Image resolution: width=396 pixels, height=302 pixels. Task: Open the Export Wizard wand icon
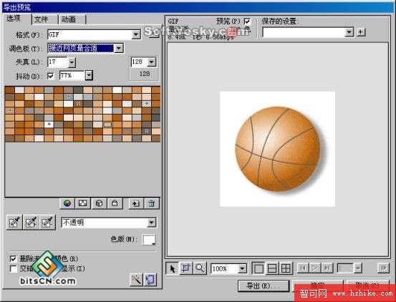point(136,280)
